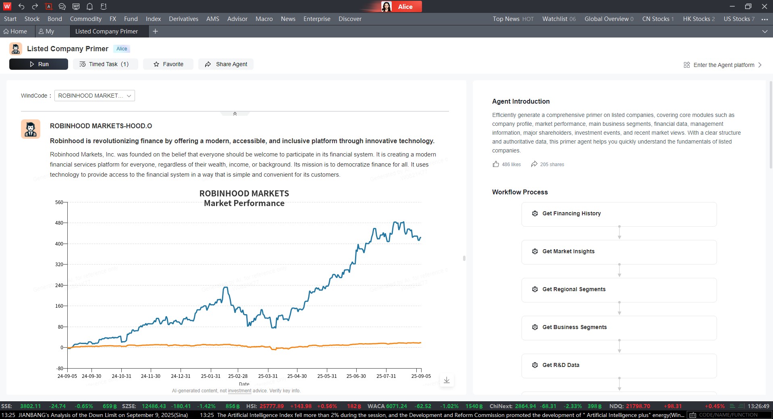Click Get Market Insights workflow step
The image size is (773, 419).
[619, 252]
